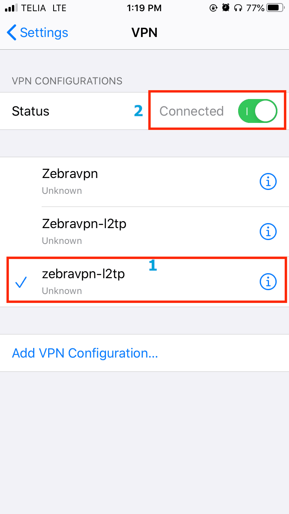Image resolution: width=289 pixels, height=514 pixels.
Task: Turn off the VPN Status switch
Action: click(258, 111)
